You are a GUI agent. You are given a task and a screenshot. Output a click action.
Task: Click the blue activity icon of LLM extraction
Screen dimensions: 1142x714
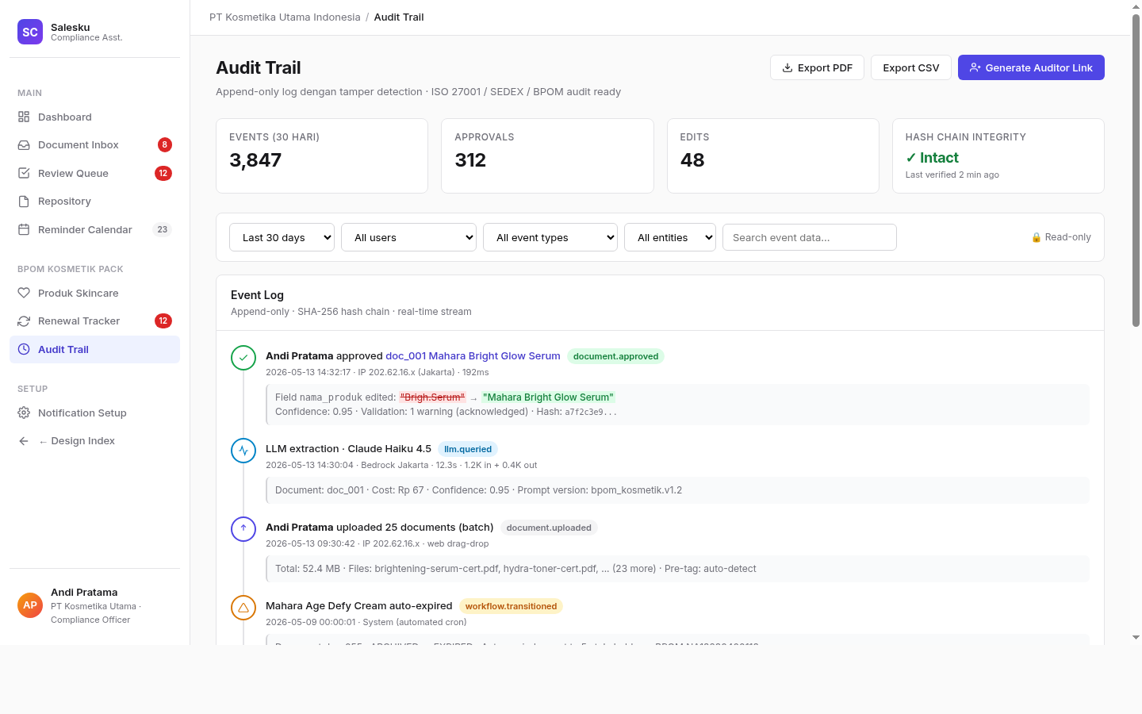243,451
